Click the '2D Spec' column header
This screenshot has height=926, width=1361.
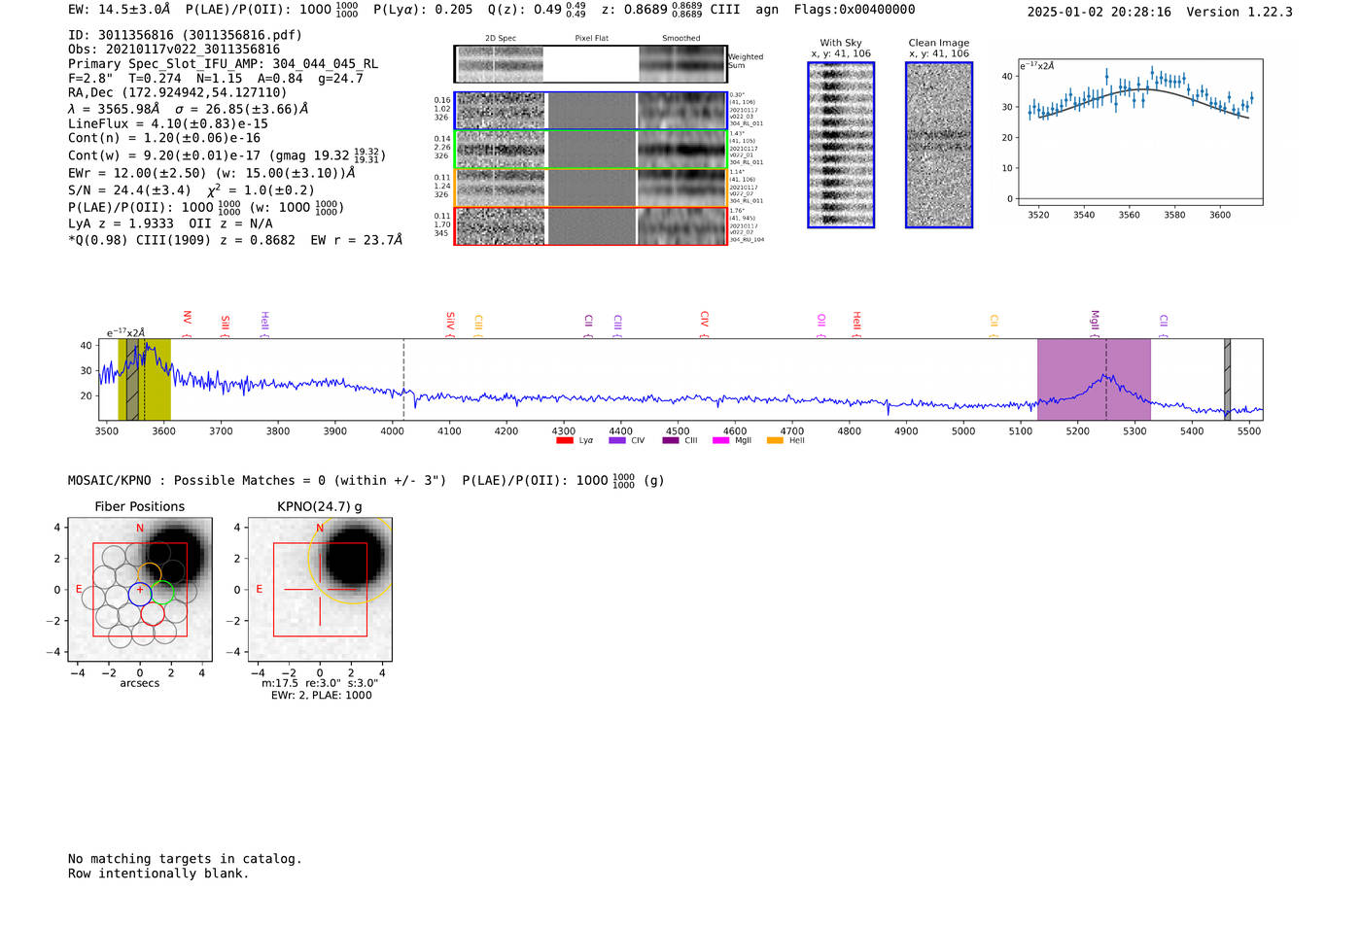coord(501,38)
